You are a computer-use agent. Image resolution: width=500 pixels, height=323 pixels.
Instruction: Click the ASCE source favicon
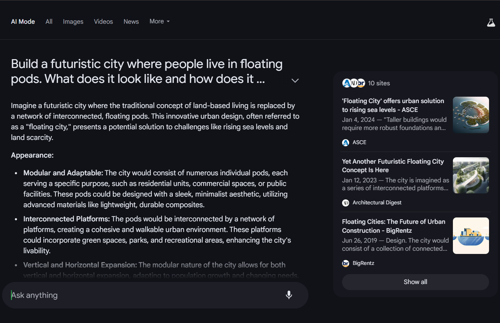[x=346, y=143]
